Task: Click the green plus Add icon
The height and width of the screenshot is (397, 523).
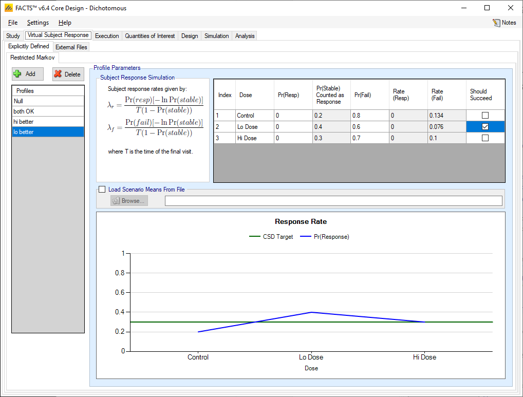Action: 17,74
